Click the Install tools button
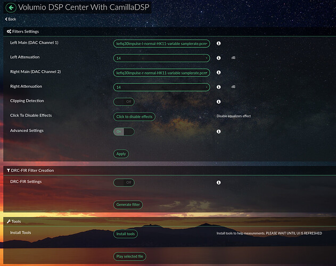This screenshot has width=336, height=266. click(125, 234)
